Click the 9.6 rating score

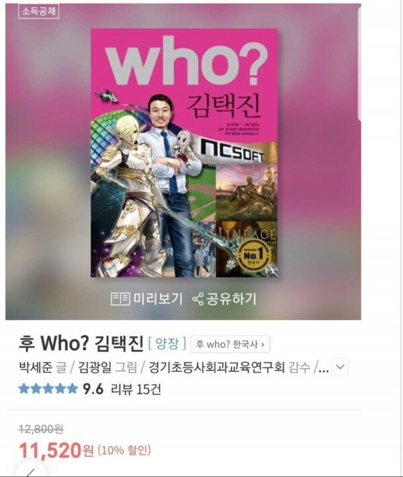point(93,389)
